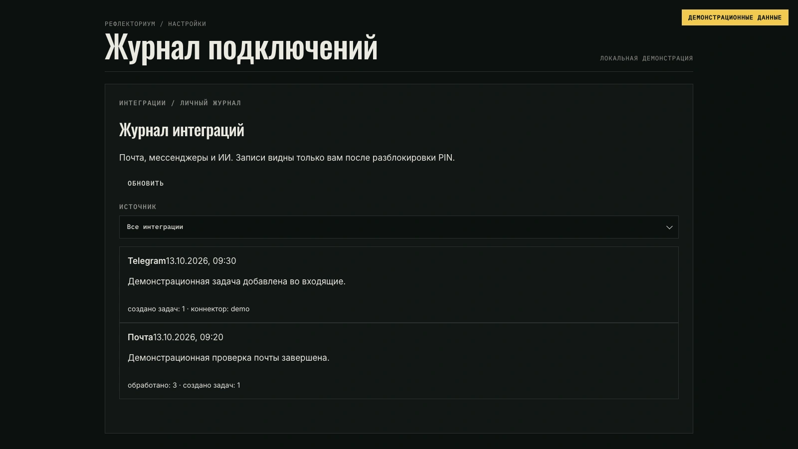Click text Демонстрационная задача добавлена во входящие
The height and width of the screenshot is (449, 798).
pos(236,281)
